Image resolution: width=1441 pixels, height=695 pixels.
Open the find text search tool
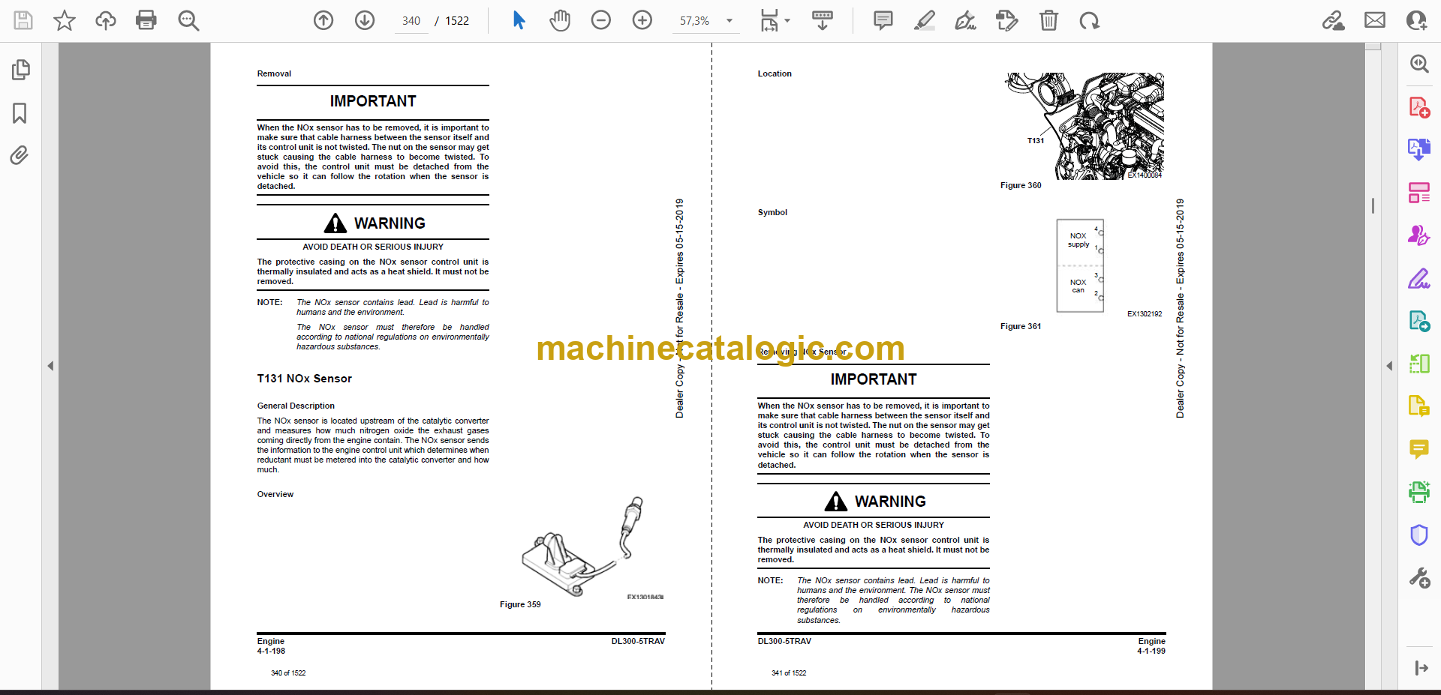tap(188, 20)
